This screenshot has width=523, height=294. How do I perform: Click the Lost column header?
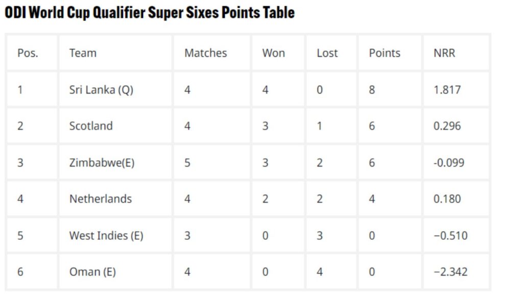pos(327,53)
